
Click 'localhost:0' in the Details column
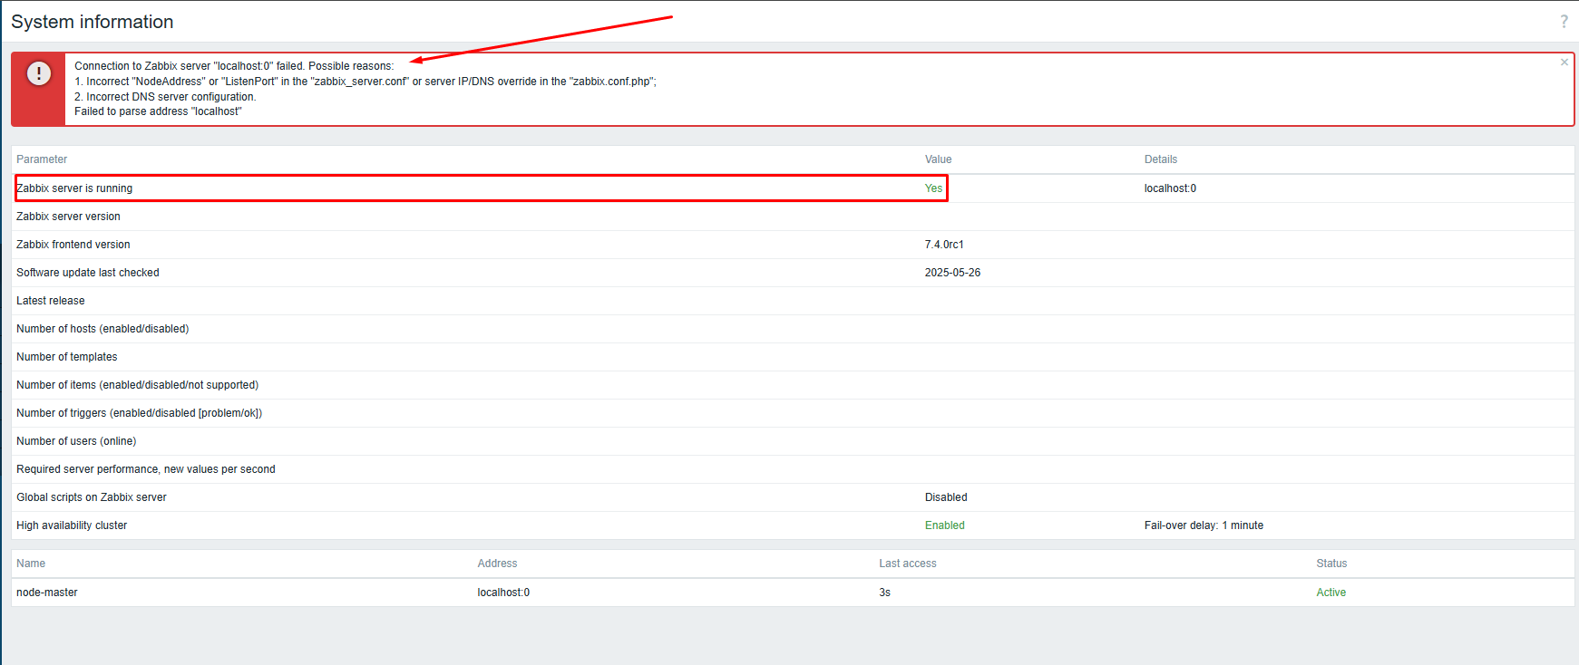pyautogui.click(x=1170, y=188)
